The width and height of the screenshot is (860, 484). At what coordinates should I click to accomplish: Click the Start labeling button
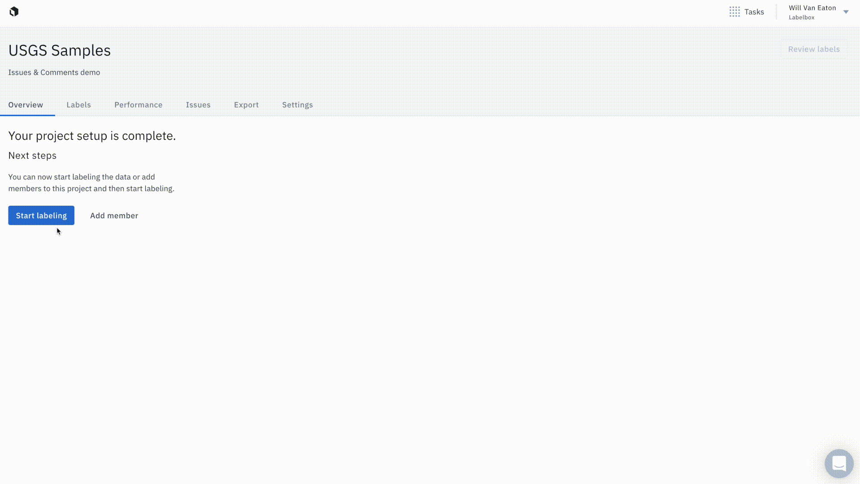[41, 216]
